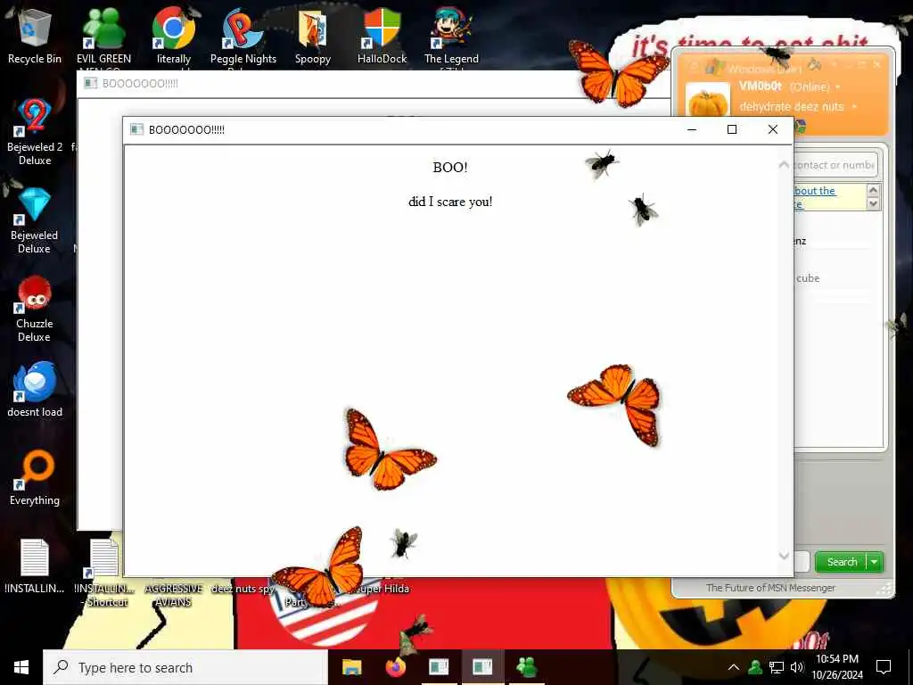The height and width of the screenshot is (685, 913).
Task: Click the green Search button in Messenger
Action: 842,562
